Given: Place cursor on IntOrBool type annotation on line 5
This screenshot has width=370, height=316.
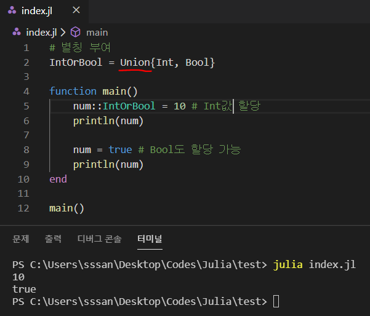Looking at the screenshot, I should (x=129, y=106).
